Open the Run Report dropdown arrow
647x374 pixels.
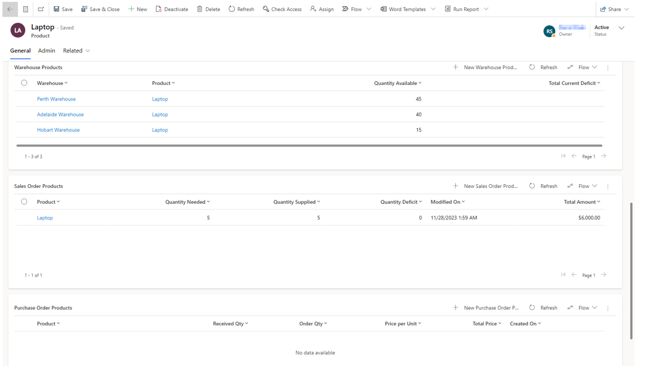[486, 9]
